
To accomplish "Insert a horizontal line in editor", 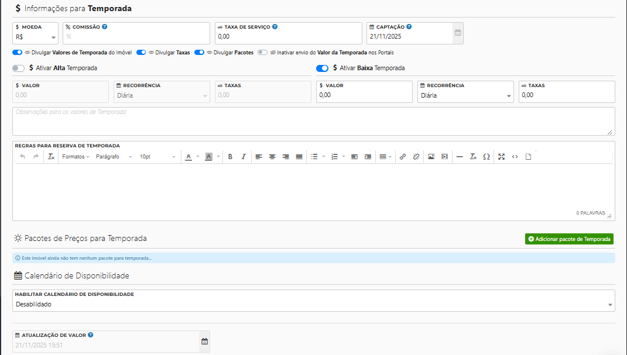I will pos(459,157).
